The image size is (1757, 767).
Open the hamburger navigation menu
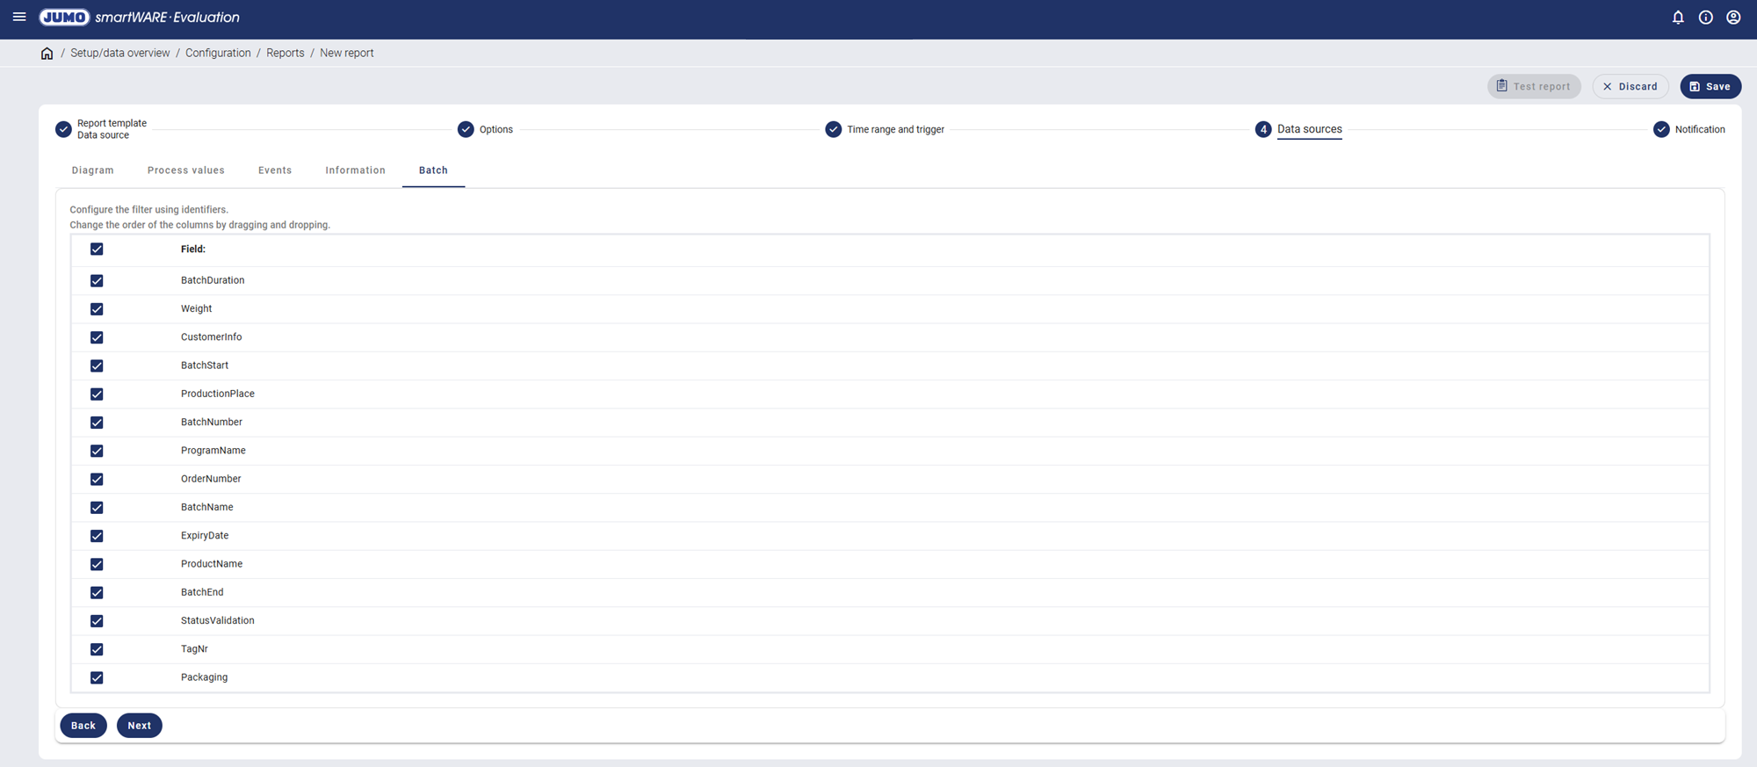(19, 17)
